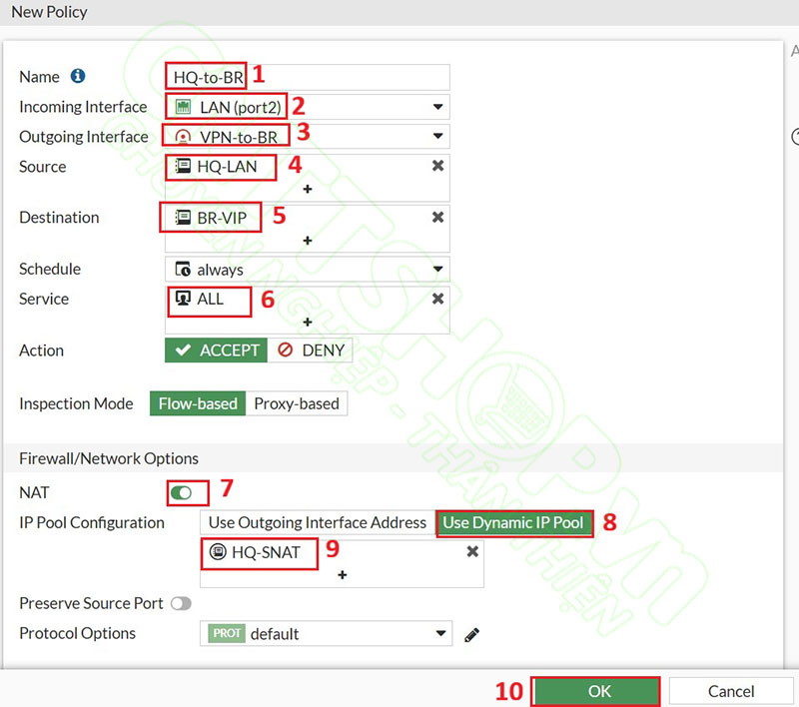Select the Use Dynamic IP Pool option
Image resolution: width=799 pixels, height=707 pixels.
tap(513, 522)
